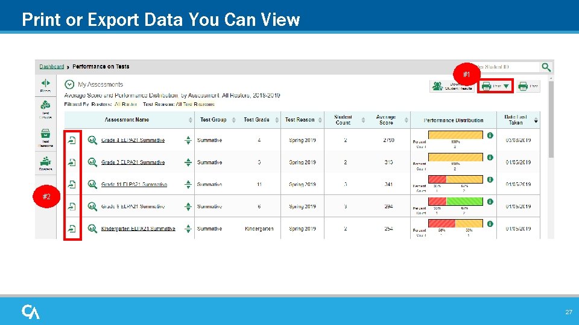Click the magnifier icon beside Grade 4 ELPA21 Summative
The height and width of the screenshot is (325, 579).
click(92, 140)
